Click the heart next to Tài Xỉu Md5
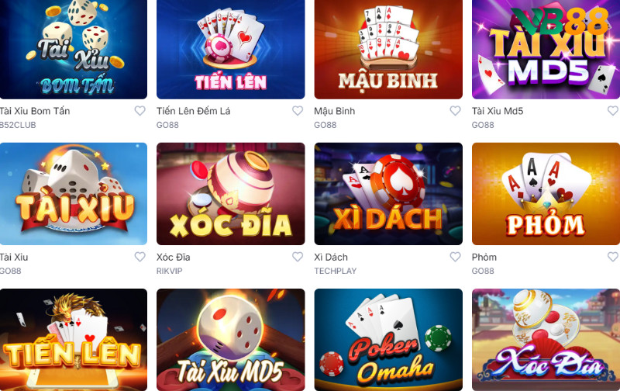620x391 pixels. click(613, 111)
